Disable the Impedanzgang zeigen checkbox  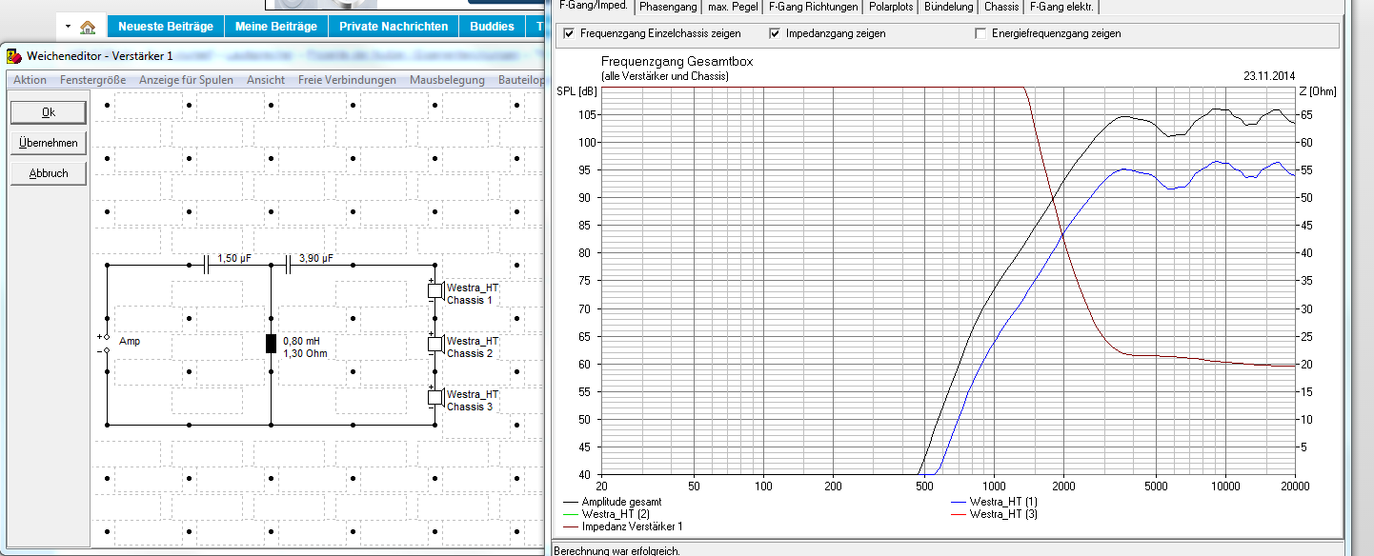pos(775,34)
